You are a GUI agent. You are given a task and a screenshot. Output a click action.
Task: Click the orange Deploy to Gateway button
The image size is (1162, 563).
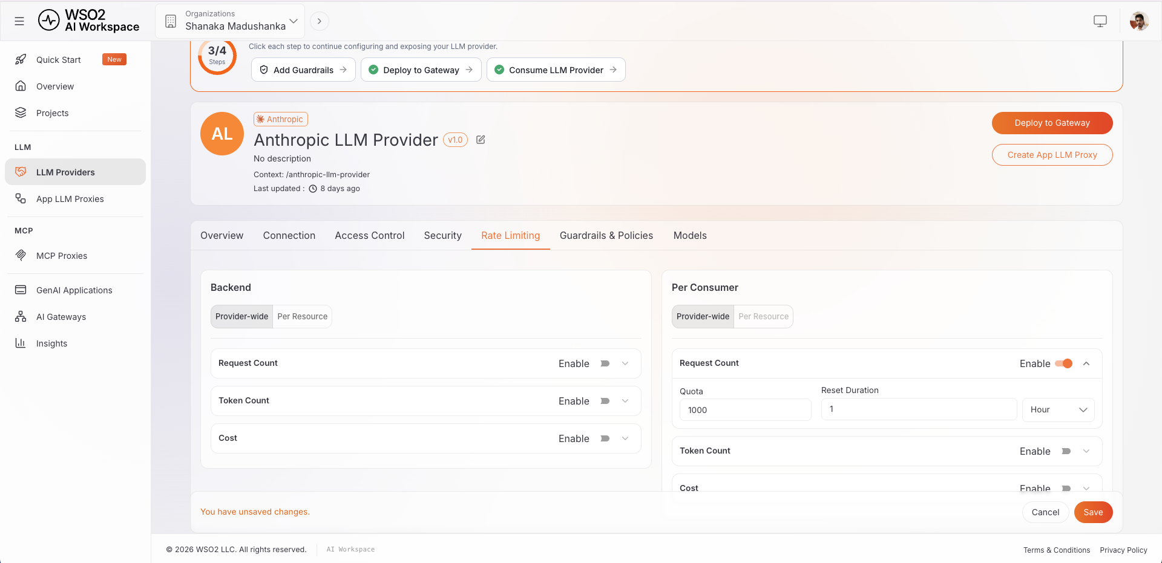tap(1052, 123)
